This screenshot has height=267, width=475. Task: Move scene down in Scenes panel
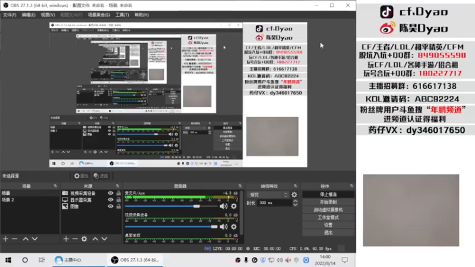coord(35,239)
